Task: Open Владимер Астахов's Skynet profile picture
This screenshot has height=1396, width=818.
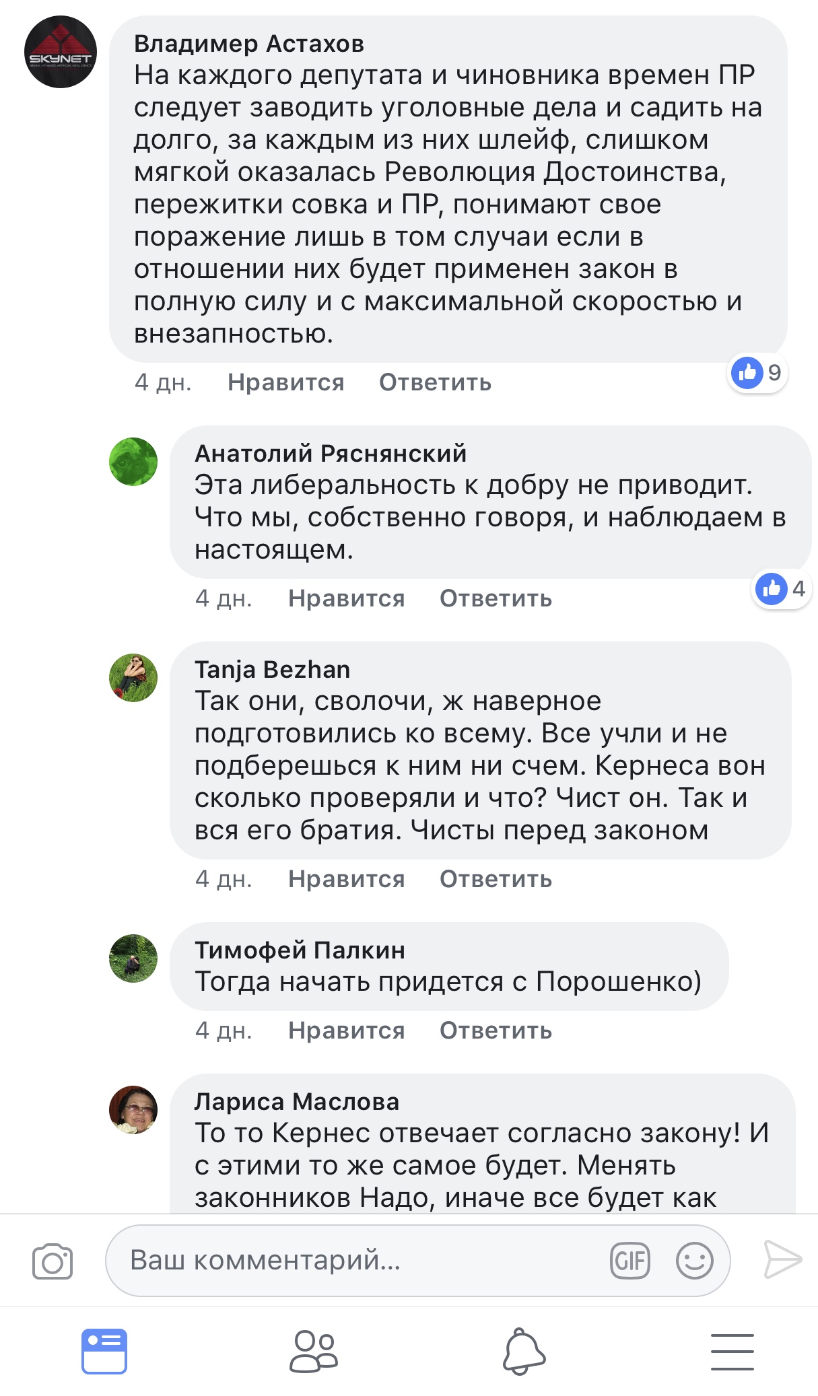Action: pyautogui.click(x=61, y=52)
